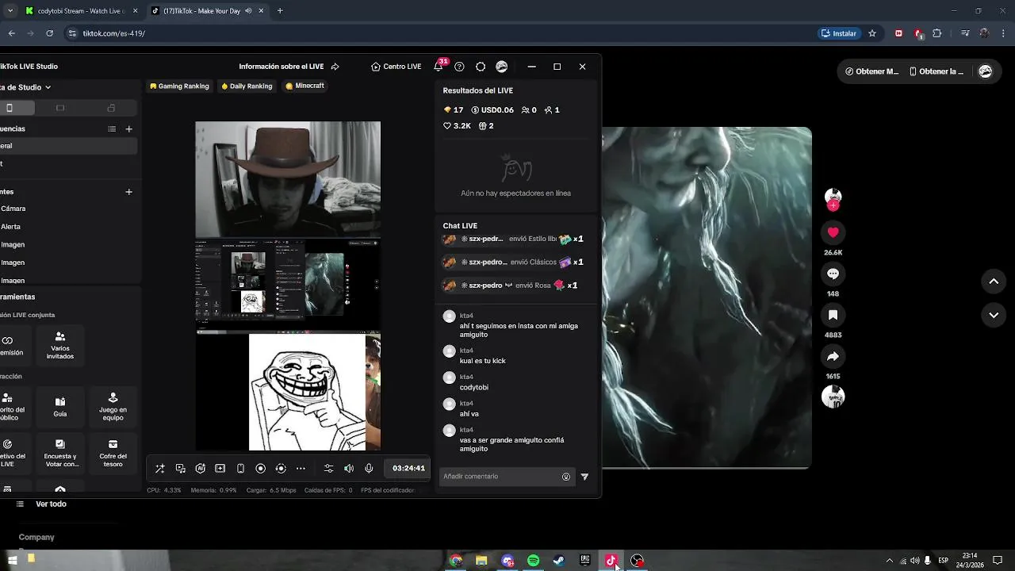This screenshot has height=571, width=1015.
Task: Click the clip capture icon in bottom toolbar
Action: tap(280, 469)
